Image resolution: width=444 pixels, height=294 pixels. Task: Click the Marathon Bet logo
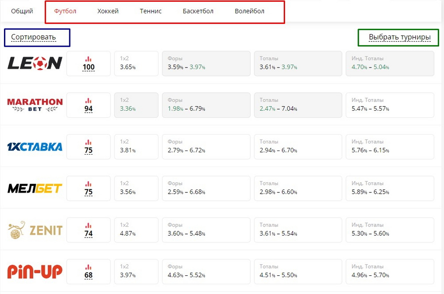35,105
